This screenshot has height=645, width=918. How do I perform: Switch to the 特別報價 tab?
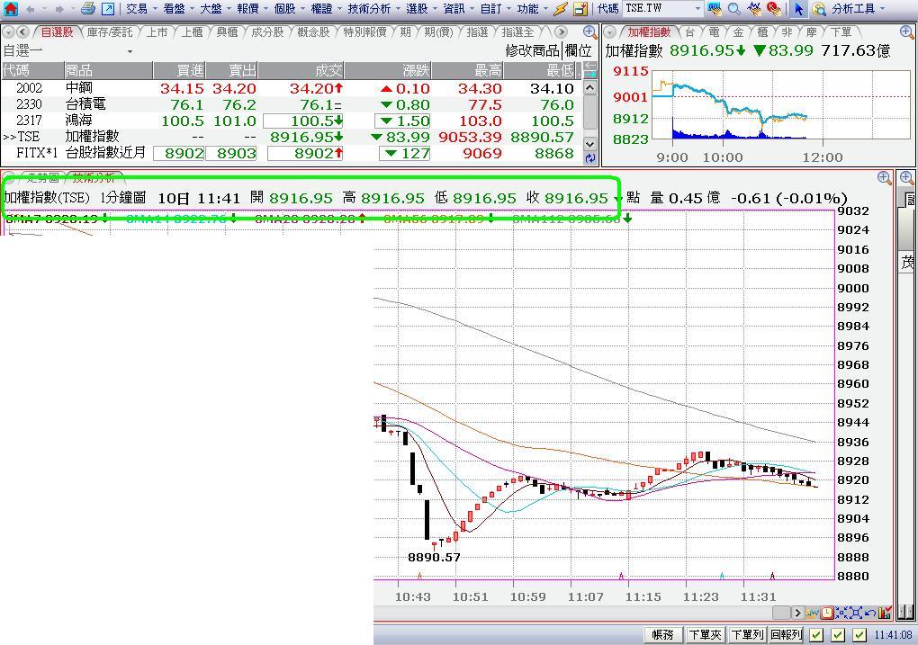tap(364, 32)
